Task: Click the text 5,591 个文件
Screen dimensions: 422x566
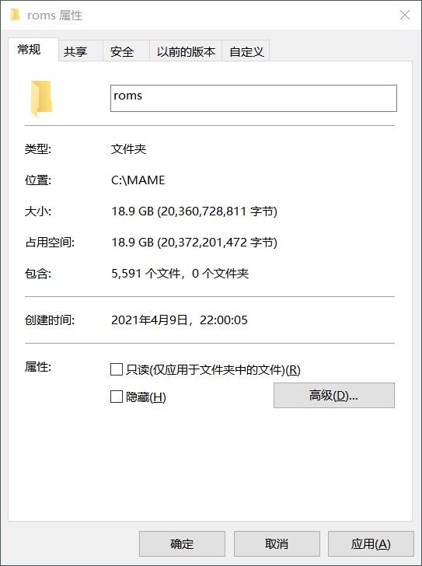Action: (145, 273)
